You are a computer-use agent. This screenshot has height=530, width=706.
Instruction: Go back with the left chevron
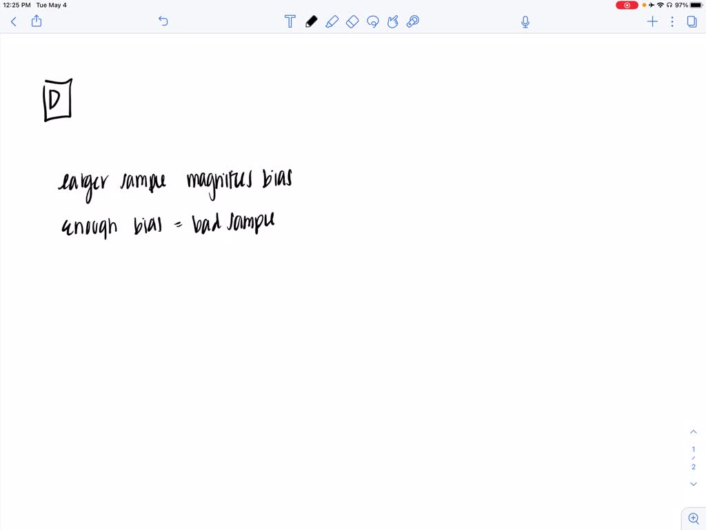pos(14,21)
